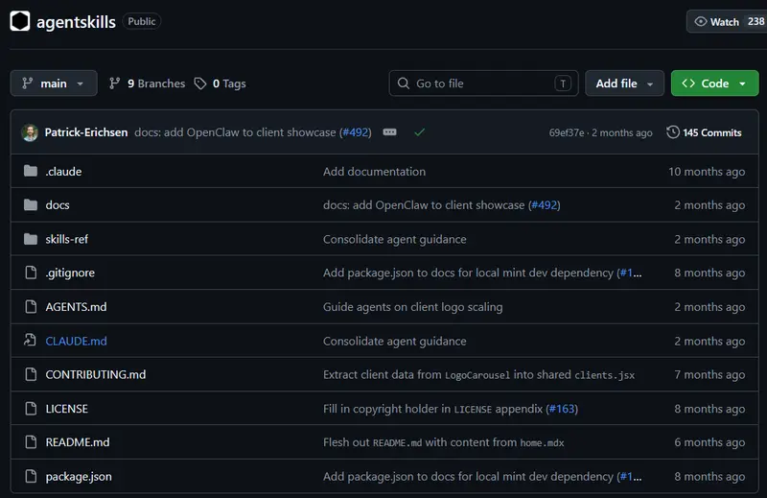Open Fill in copyright holder commit message
767x498 pixels.
pyautogui.click(x=433, y=409)
